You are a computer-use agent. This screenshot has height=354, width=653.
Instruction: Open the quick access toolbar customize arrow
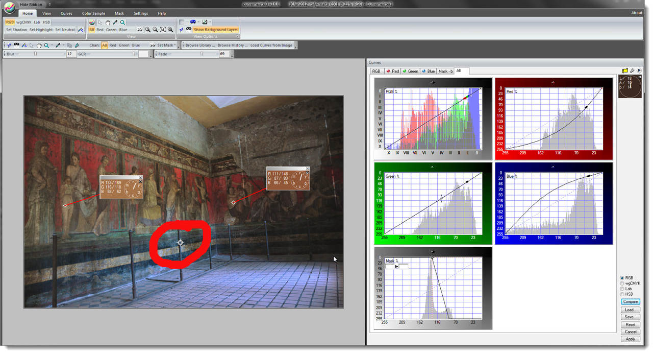(49, 5)
